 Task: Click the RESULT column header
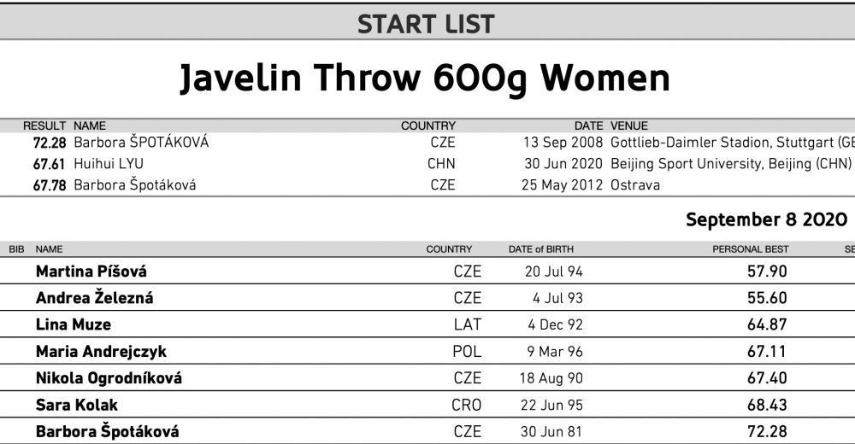click(44, 126)
